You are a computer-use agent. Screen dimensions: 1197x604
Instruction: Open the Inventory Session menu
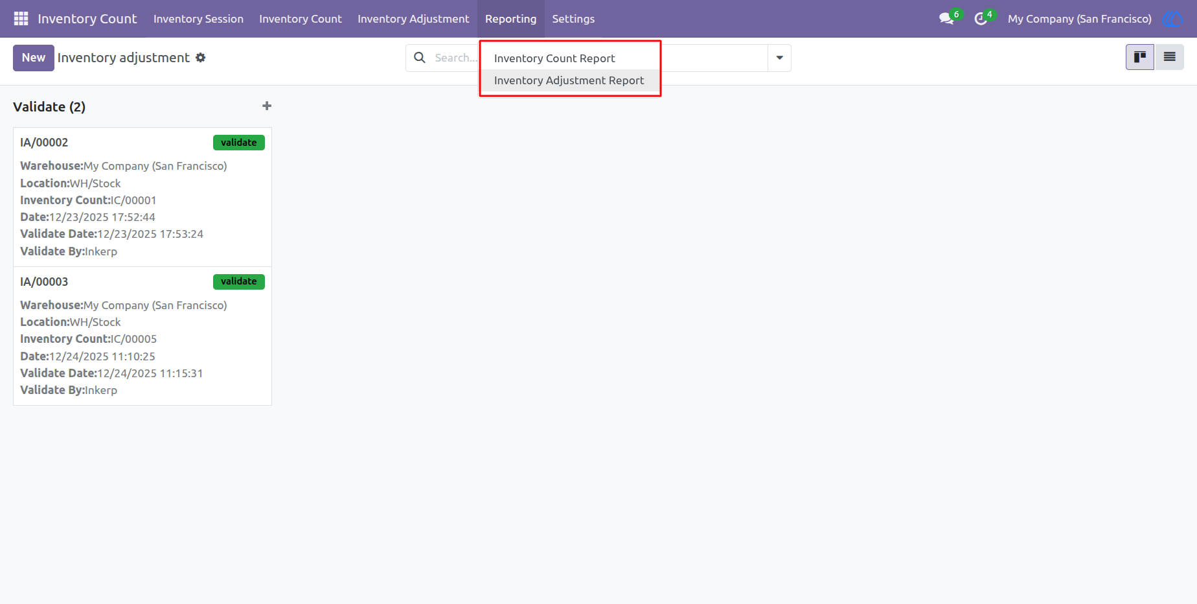click(x=198, y=19)
